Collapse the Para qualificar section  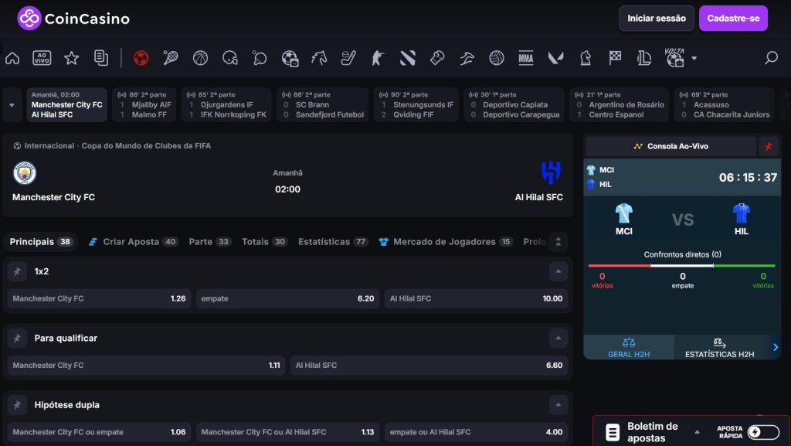[558, 338]
